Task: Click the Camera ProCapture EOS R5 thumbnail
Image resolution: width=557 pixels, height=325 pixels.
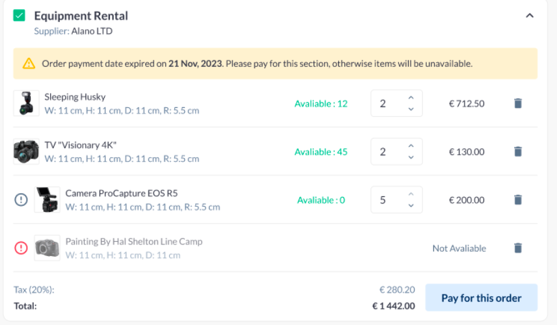Action: [47, 200]
